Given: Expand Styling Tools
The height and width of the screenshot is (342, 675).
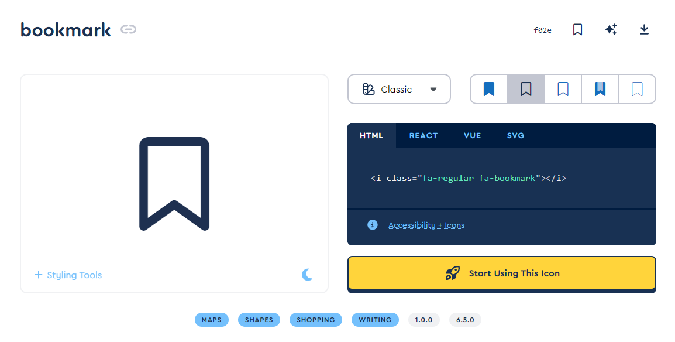Looking at the screenshot, I should [x=68, y=275].
